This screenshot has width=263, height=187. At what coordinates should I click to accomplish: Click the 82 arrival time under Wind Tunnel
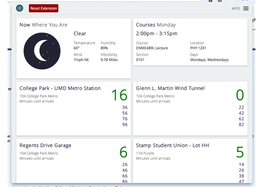(x=241, y=125)
